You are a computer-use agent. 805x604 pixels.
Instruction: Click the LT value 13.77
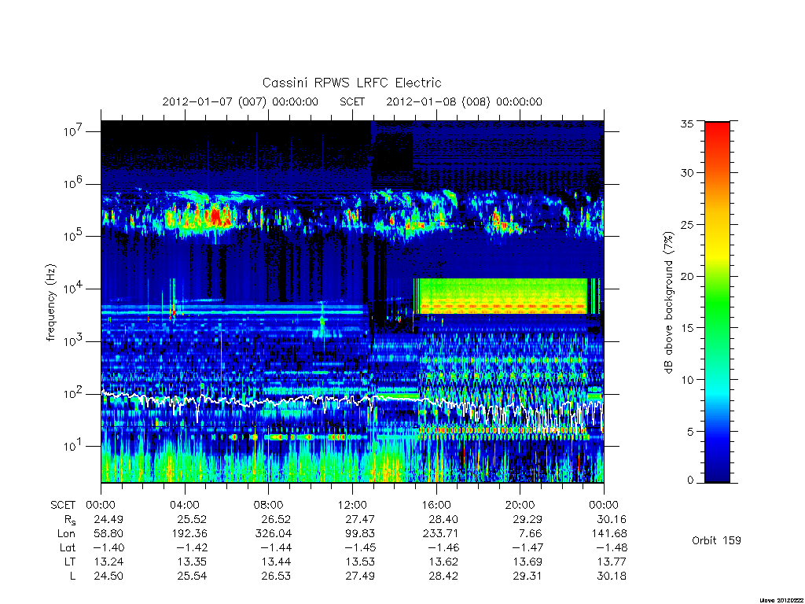612,562
